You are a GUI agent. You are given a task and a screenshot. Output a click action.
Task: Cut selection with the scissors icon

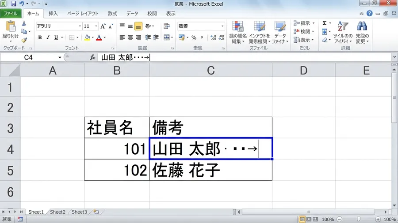coord(24,23)
